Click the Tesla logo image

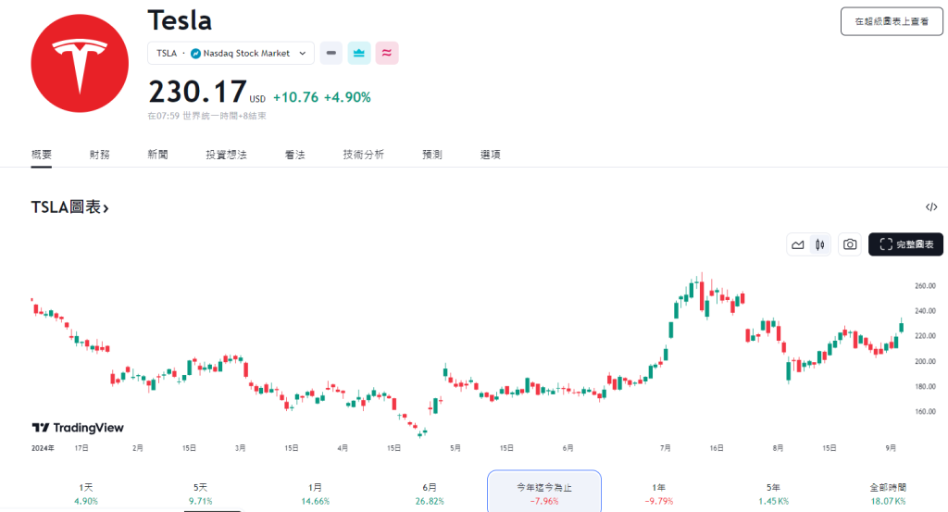(x=80, y=64)
